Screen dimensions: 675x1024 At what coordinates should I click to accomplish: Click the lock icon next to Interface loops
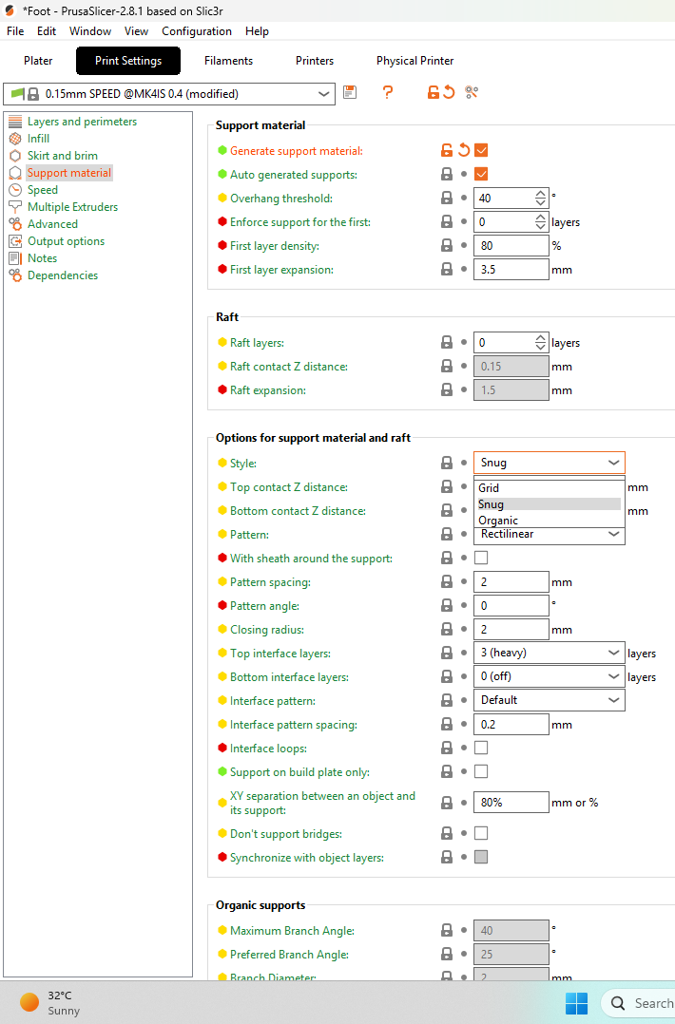[447, 748]
